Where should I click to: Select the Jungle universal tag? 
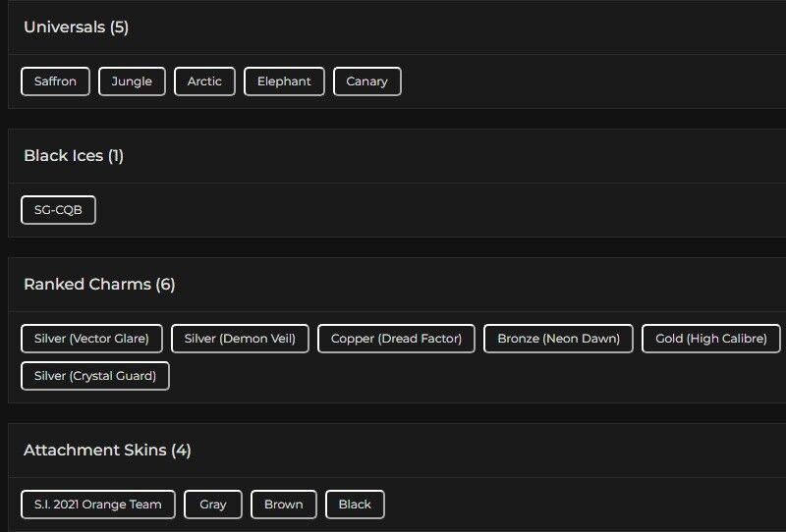pyautogui.click(x=132, y=81)
